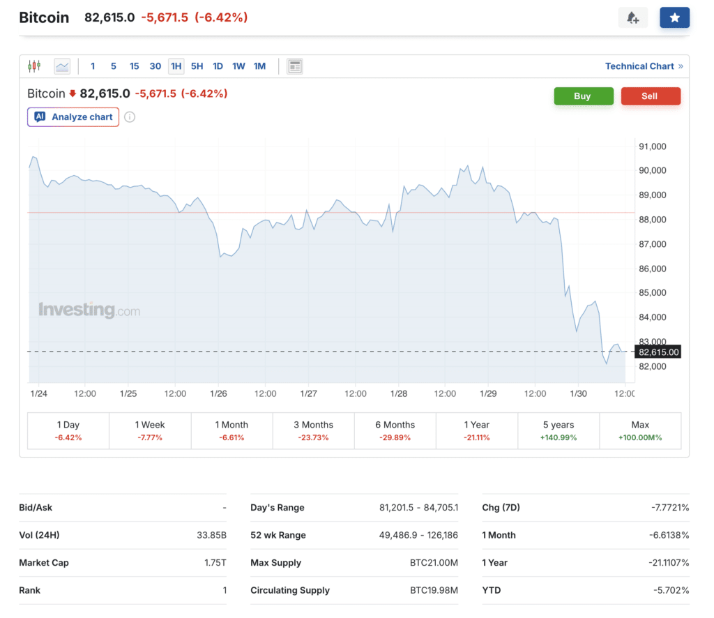Switch chart to candlestick display
This screenshot has width=714, height=618.
tap(33, 66)
